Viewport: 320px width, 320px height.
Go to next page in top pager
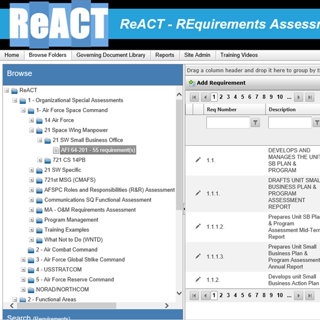298,97
